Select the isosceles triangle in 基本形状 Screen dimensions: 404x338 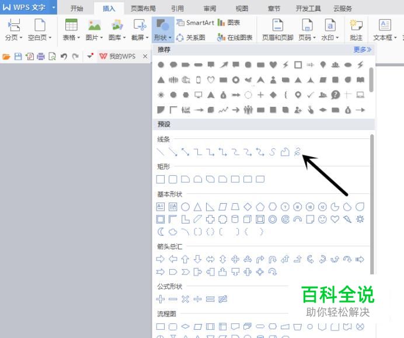tap(197, 207)
